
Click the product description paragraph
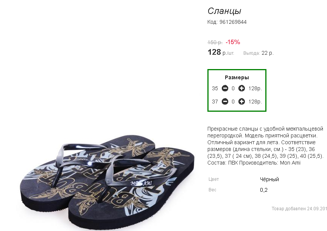point(265,146)
